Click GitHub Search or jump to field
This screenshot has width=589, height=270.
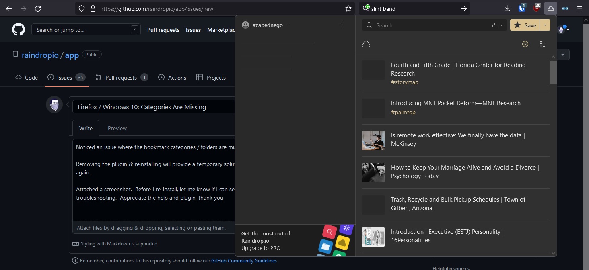(86, 29)
